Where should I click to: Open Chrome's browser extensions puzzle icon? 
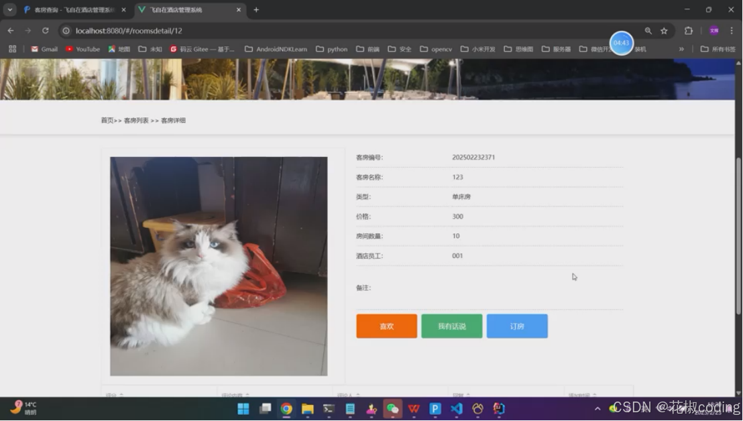coord(687,31)
